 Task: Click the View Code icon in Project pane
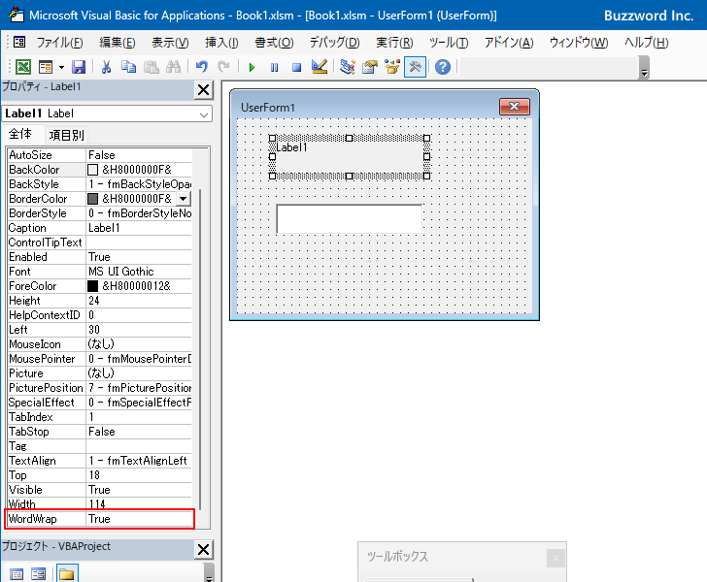click(x=17, y=574)
